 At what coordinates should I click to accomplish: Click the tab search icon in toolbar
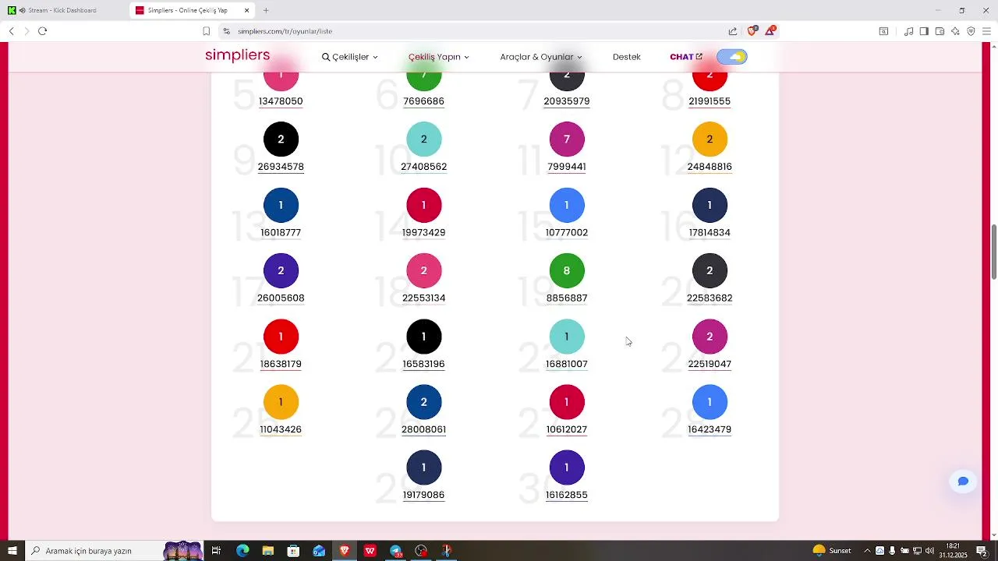(883, 31)
